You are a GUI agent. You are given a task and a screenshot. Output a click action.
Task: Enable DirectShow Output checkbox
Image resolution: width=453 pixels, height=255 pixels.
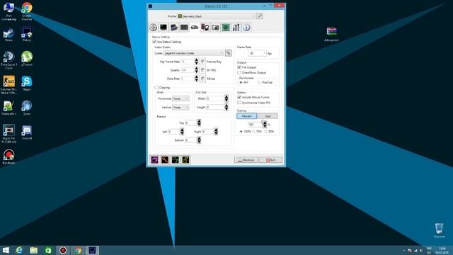239,72
